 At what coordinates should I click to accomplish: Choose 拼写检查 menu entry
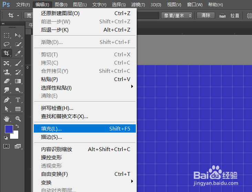coord(84,108)
